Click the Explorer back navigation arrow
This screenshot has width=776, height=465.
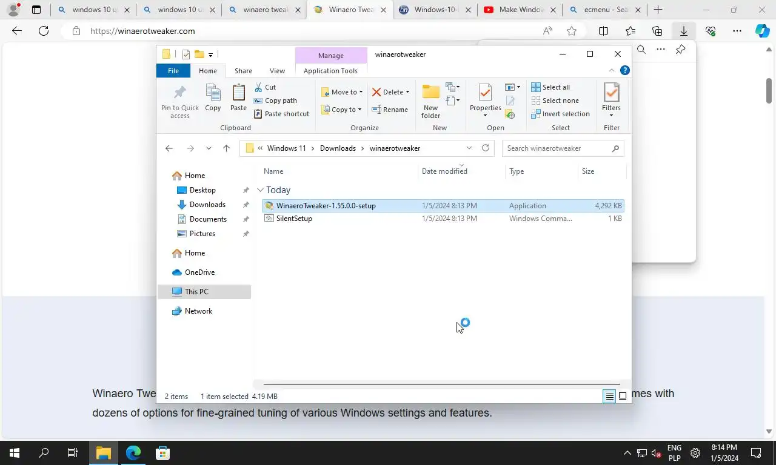pos(169,148)
